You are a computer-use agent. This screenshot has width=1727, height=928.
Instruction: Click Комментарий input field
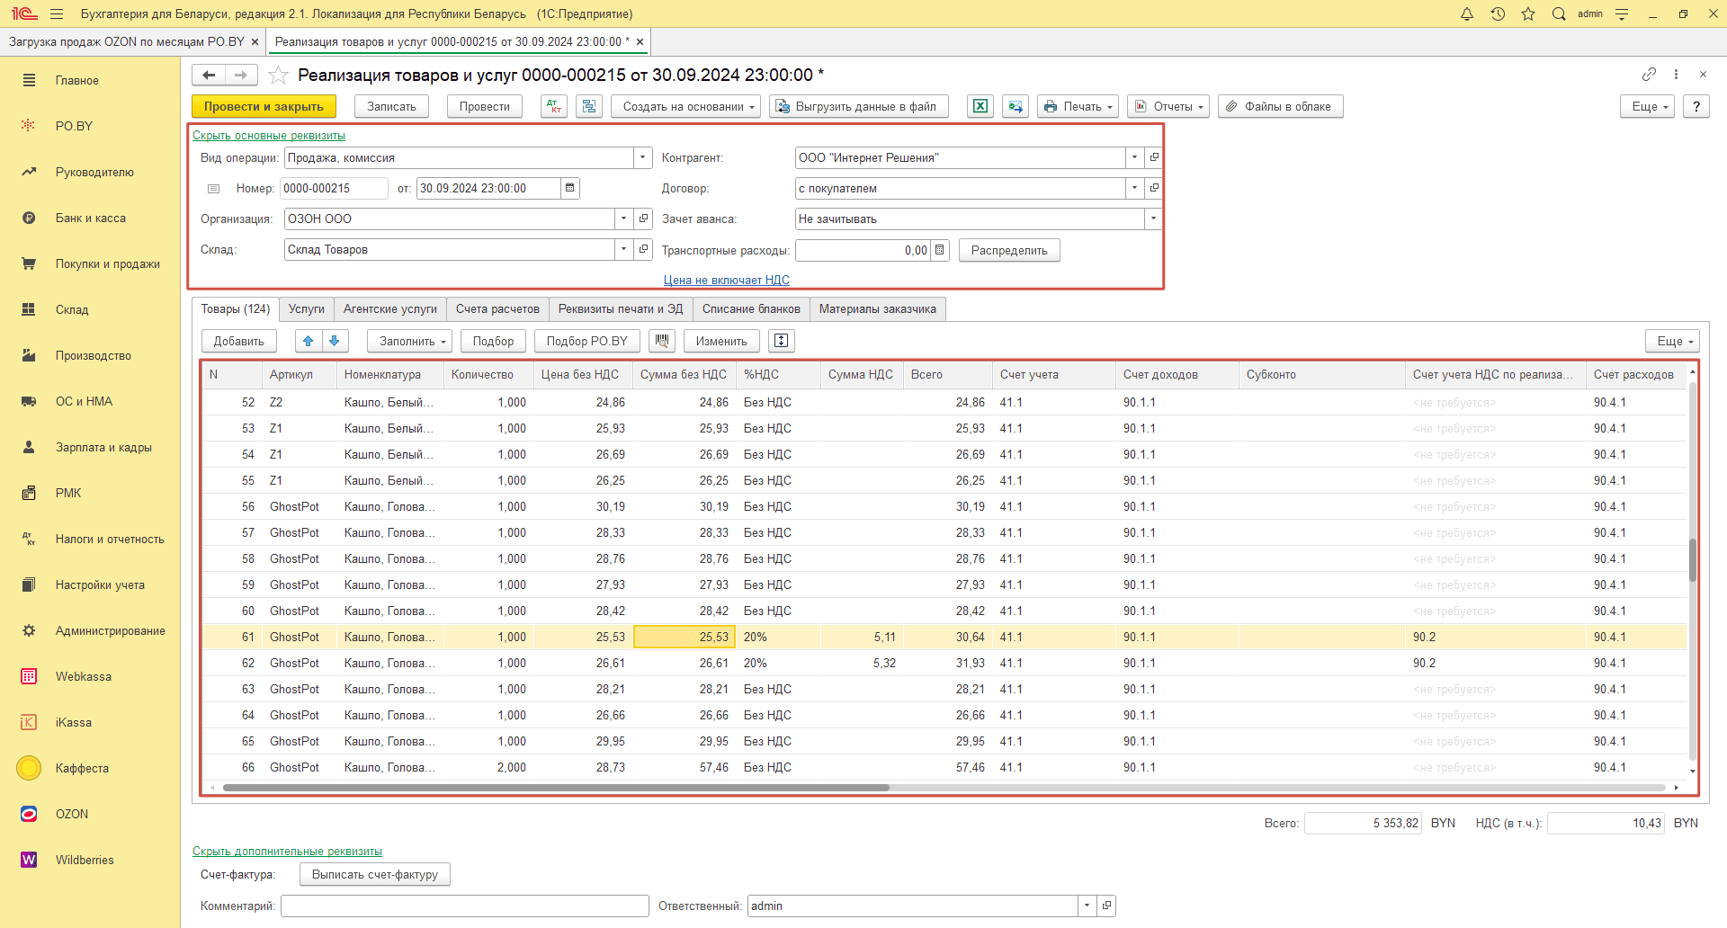click(x=464, y=906)
